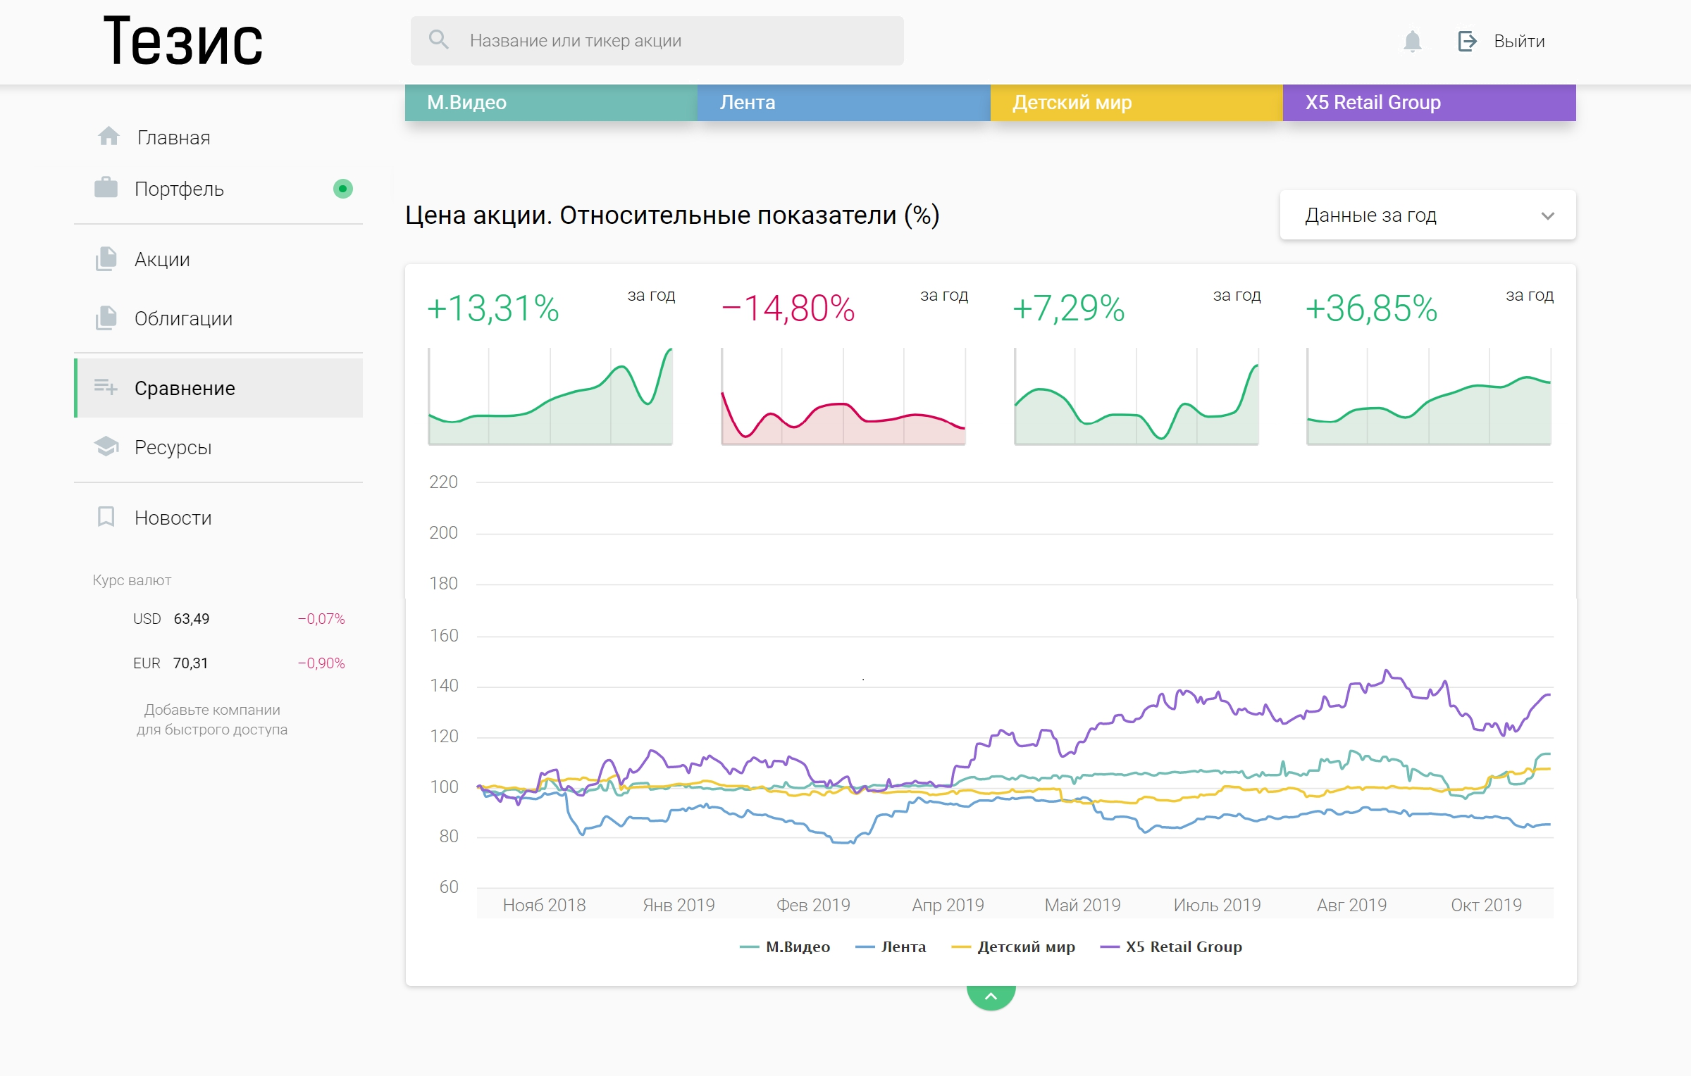Click the compare list icon beside Сравнение
Viewport: 1691px width, 1076px height.
coord(106,387)
